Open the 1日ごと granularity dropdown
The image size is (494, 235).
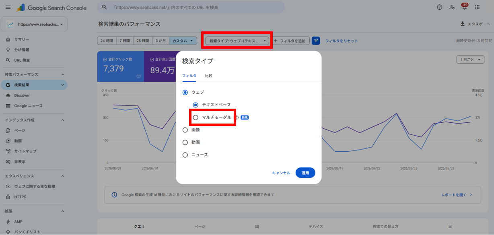coord(470,60)
